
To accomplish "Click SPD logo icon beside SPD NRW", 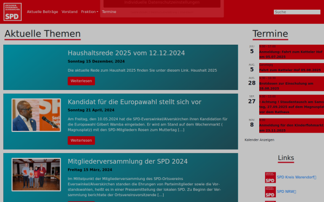I will pos(271,192).
